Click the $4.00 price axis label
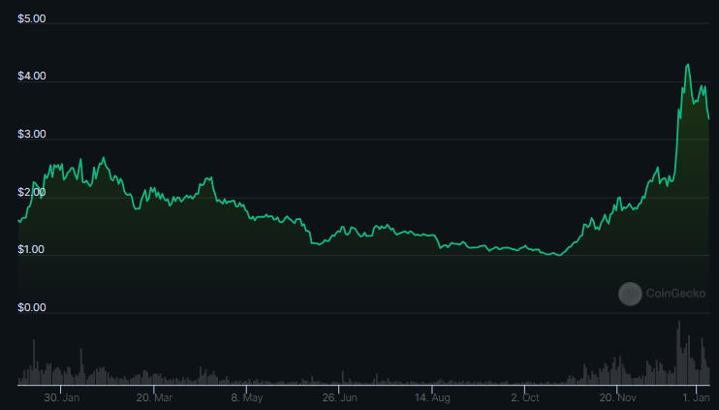This screenshot has width=719, height=410. click(x=32, y=77)
